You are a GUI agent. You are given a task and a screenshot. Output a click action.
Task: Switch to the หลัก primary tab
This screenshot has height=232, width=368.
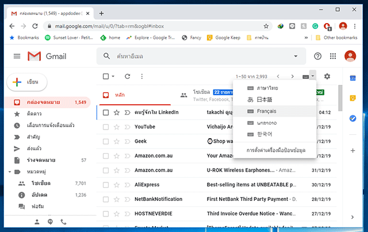pyautogui.click(x=135, y=95)
